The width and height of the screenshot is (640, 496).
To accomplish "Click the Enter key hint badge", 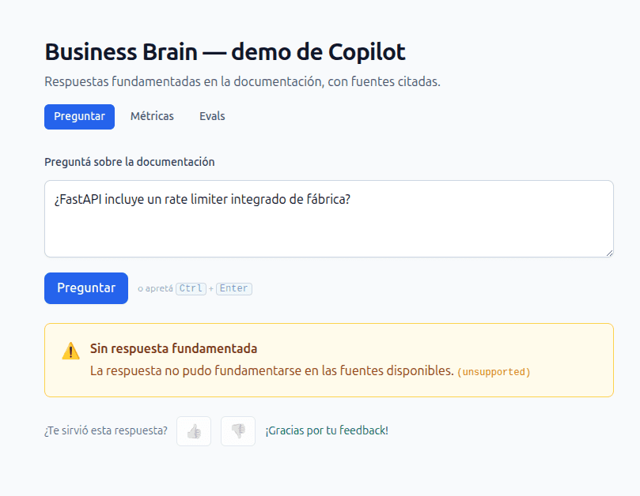I will [234, 288].
